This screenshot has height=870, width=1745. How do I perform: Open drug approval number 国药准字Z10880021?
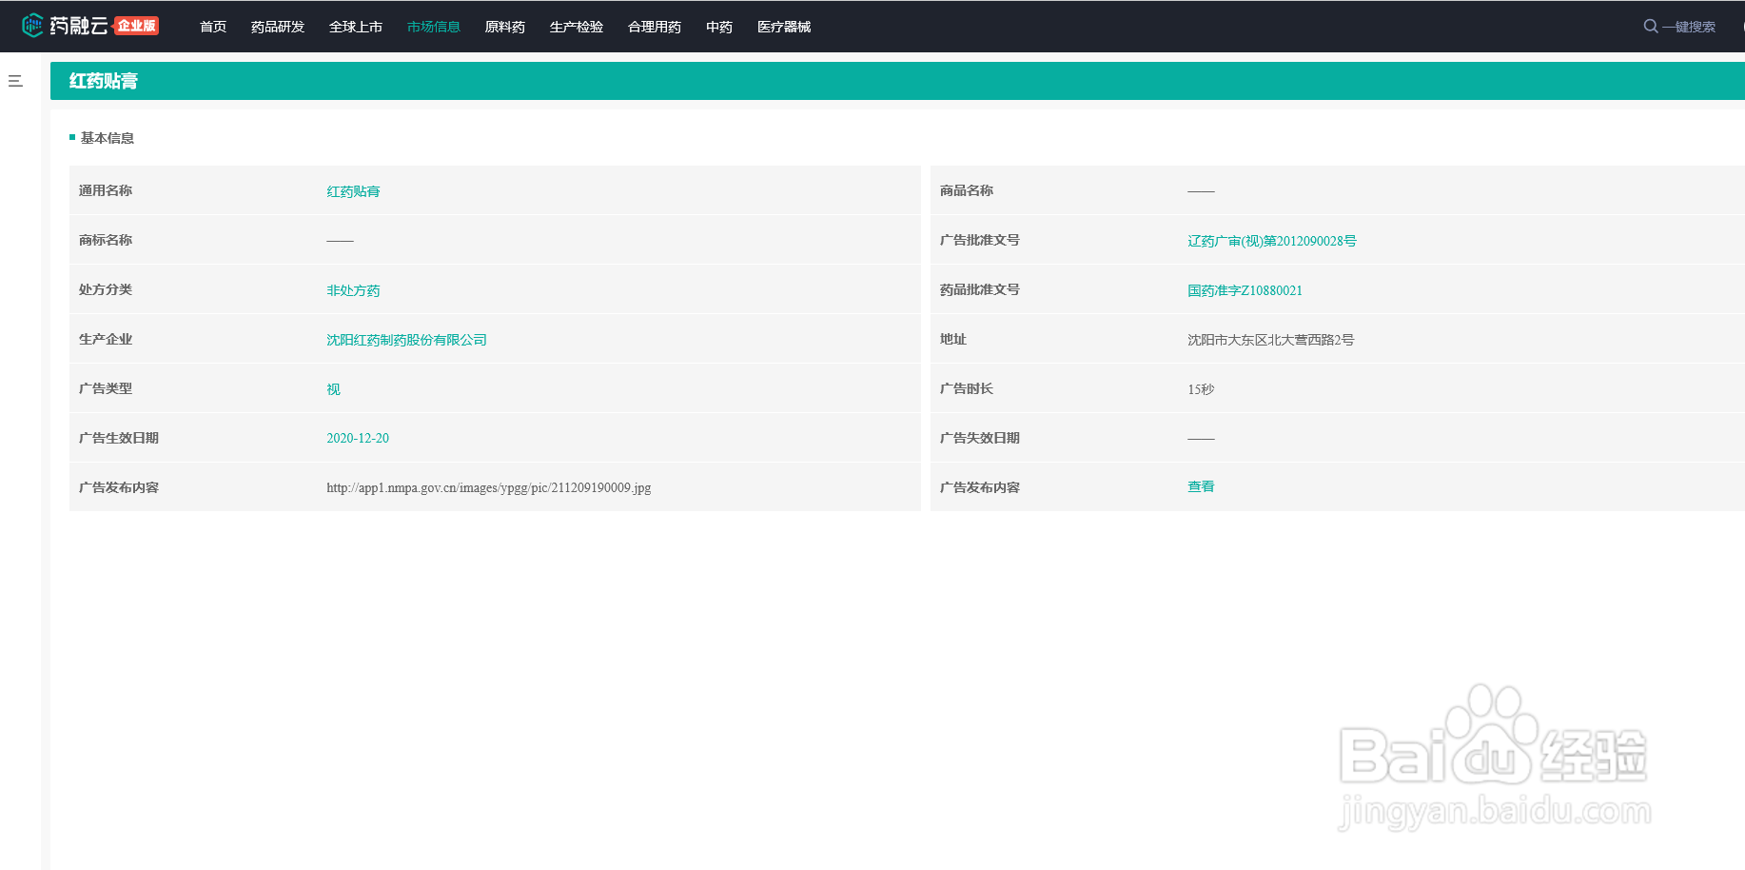pos(1245,290)
